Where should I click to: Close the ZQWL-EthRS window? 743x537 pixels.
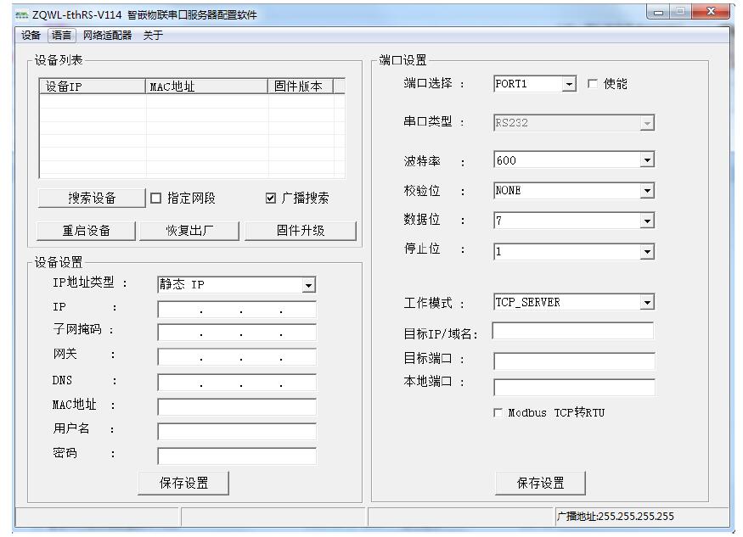(710, 12)
